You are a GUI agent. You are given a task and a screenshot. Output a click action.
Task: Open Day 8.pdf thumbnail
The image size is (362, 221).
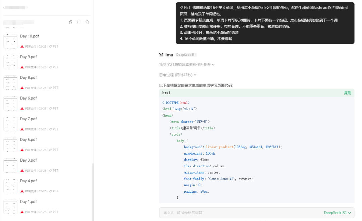11,82
